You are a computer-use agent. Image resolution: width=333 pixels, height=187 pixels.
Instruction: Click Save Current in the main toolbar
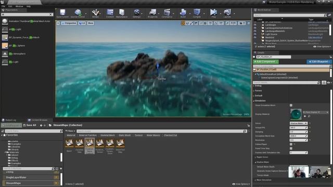tap(62, 14)
